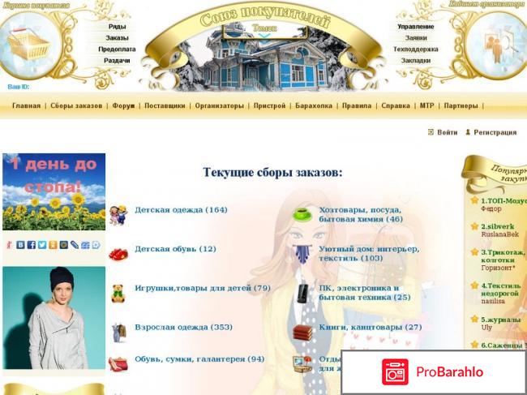Click the last arrow share icon

tap(96, 245)
